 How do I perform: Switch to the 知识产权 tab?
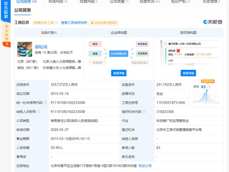tap(181, 1)
